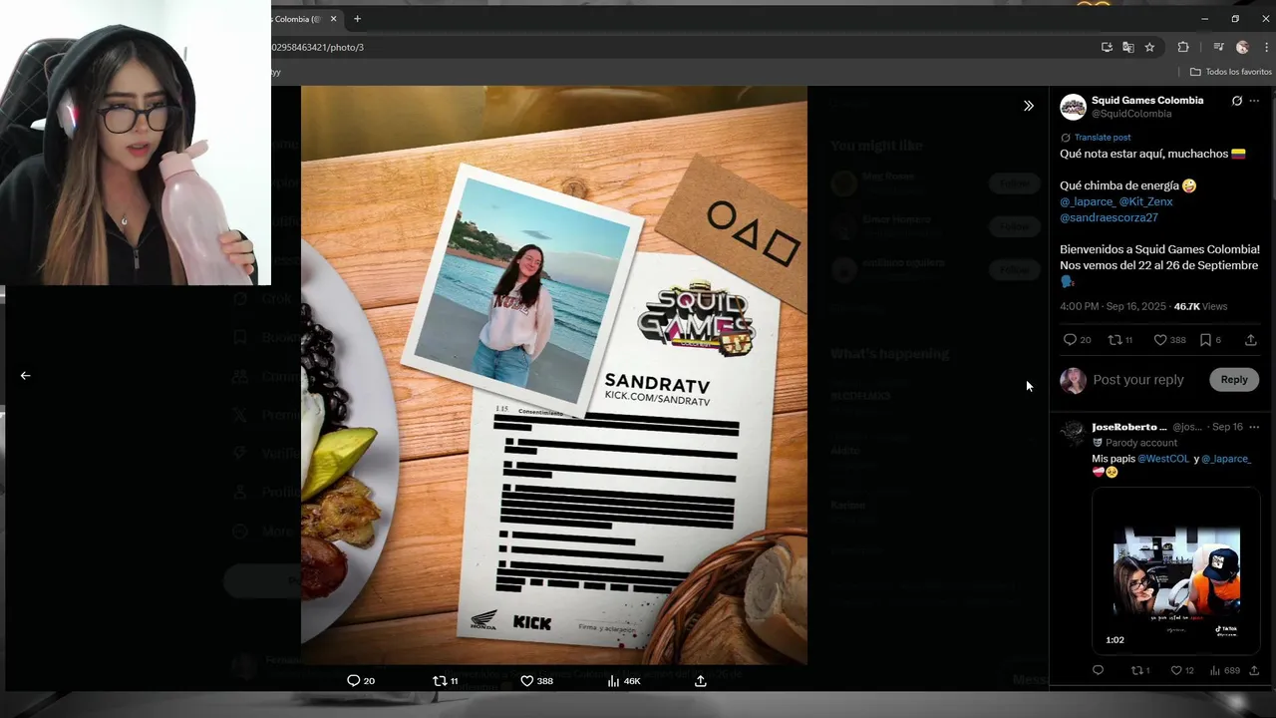Image resolution: width=1276 pixels, height=718 pixels.
Task: Share the photo with icon below image
Action: click(701, 680)
